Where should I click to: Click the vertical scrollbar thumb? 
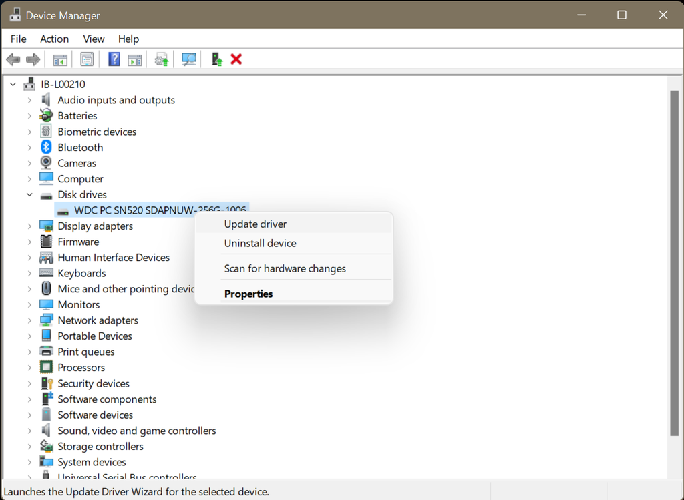[675, 262]
